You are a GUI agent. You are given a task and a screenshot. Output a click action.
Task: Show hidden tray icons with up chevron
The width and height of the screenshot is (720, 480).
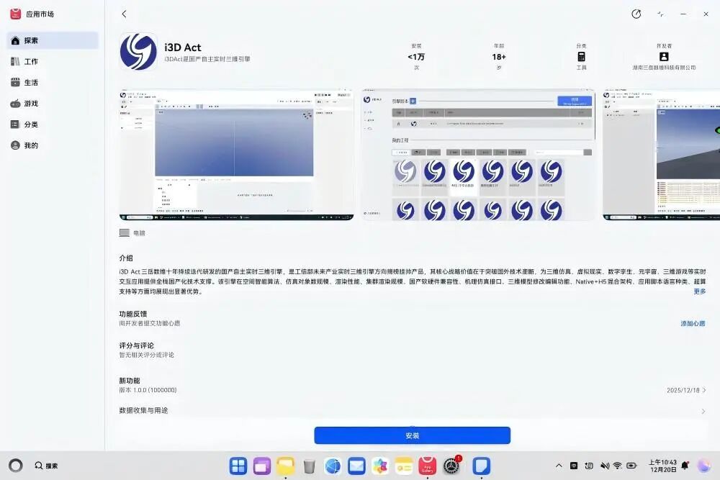point(559,466)
